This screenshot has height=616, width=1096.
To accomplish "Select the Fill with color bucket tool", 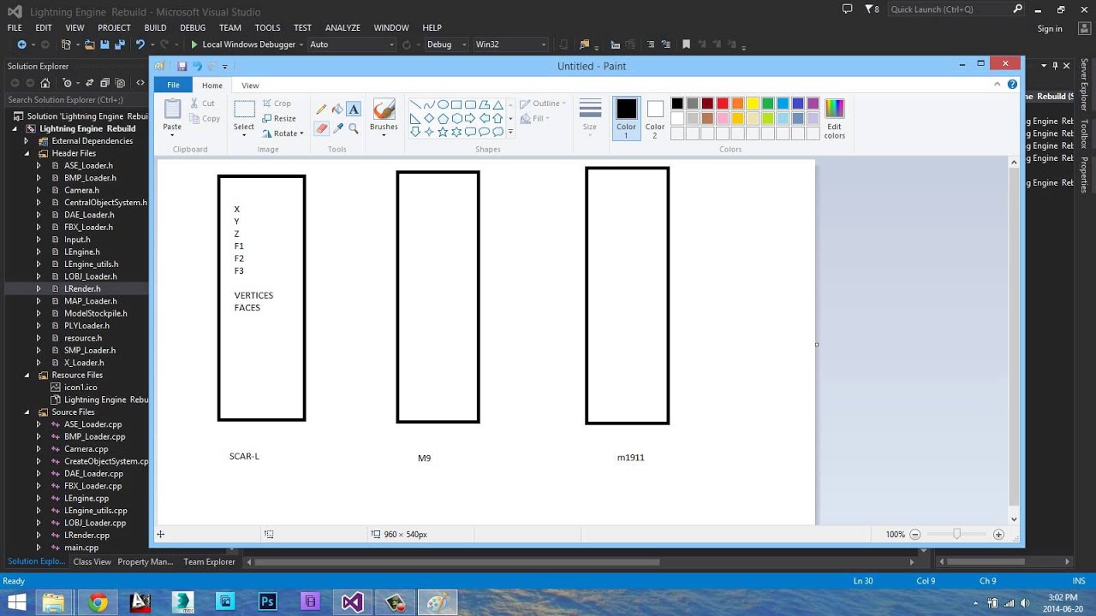I will (337, 110).
